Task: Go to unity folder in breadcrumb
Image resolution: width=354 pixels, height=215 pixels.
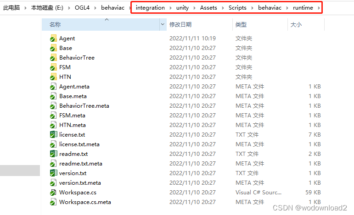Action: [x=182, y=8]
